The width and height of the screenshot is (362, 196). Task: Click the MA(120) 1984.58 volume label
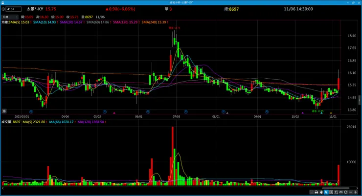pos(90,122)
